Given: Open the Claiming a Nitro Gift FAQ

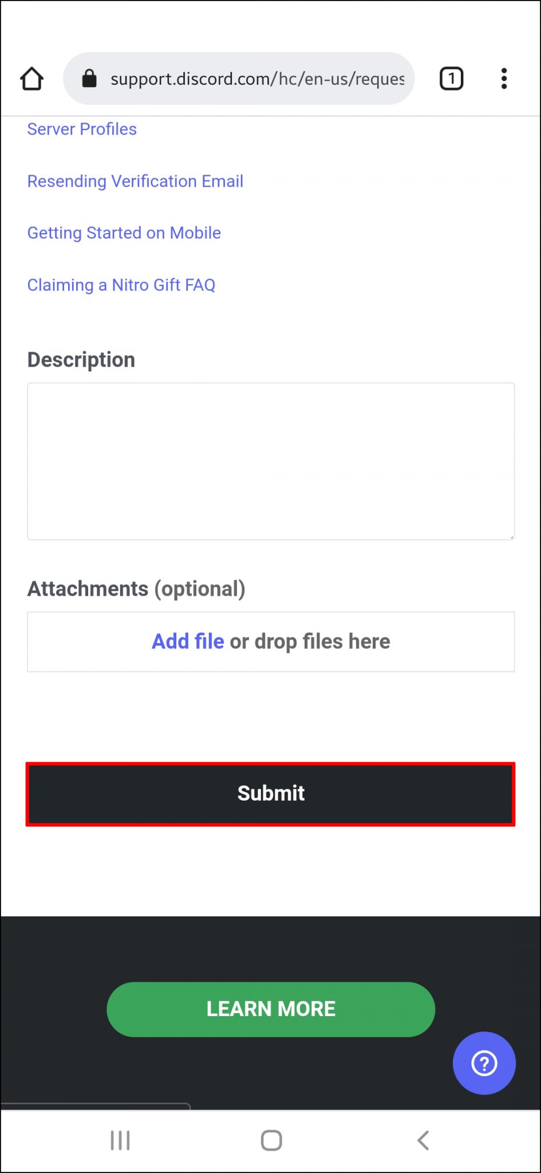Looking at the screenshot, I should [121, 285].
